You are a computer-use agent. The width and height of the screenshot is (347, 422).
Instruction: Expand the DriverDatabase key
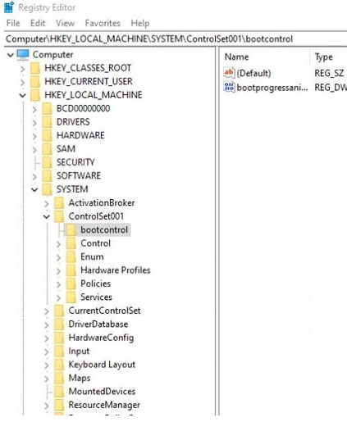tap(47, 324)
